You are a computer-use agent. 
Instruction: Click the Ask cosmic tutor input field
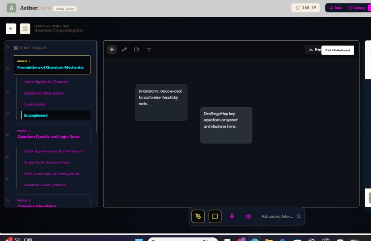click(x=277, y=216)
